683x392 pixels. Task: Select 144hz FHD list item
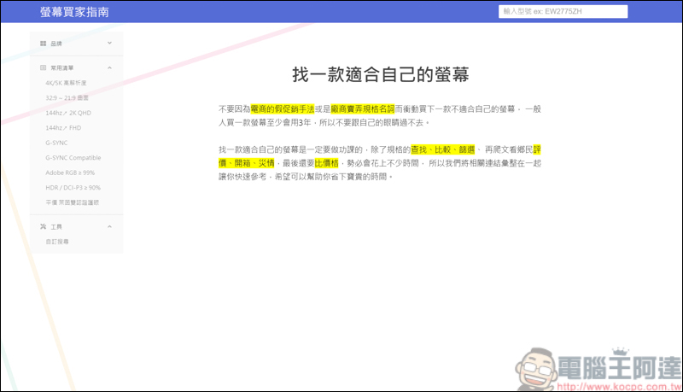pyautogui.click(x=63, y=128)
